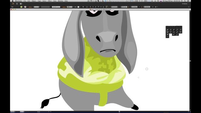This screenshot has height=113, width=201.
Task: Click the transform reference point locator
Action: pyautogui.click(x=106, y=7)
